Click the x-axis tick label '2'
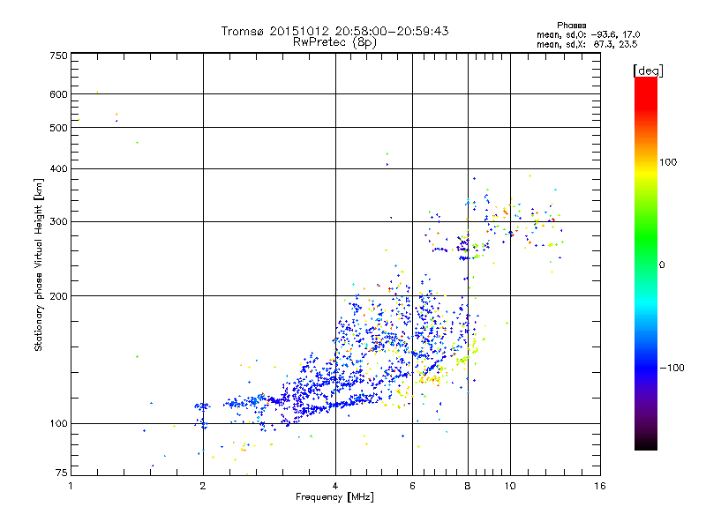 (203, 486)
